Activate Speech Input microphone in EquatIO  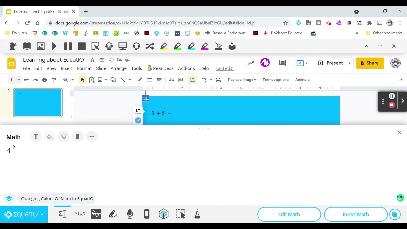pyautogui.click(x=130, y=214)
